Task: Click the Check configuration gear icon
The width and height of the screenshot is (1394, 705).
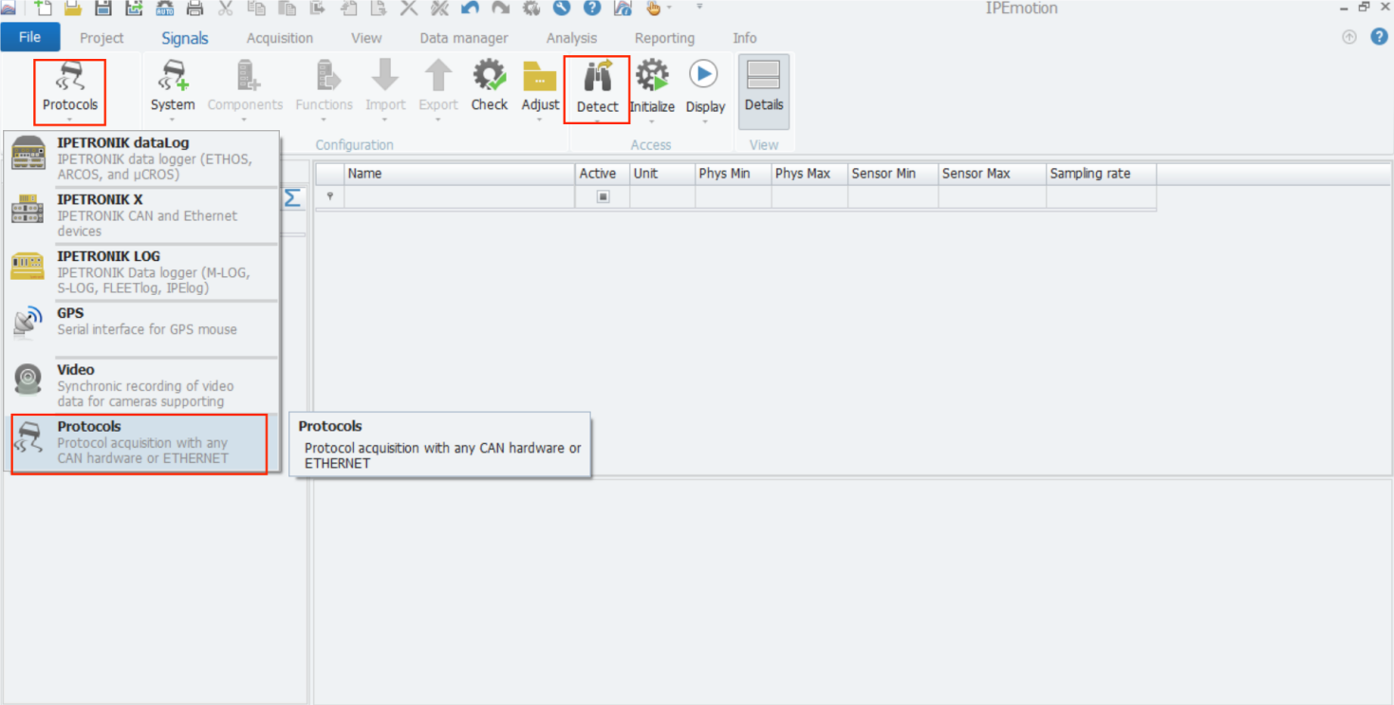Action: pos(489,76)
